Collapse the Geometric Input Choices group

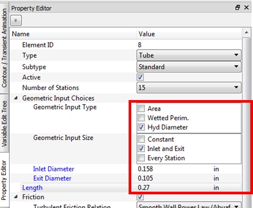(16, 98)
